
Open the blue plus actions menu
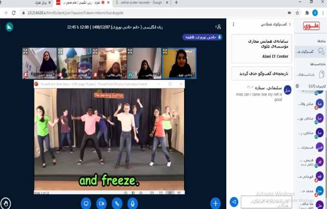(x=215, y=203)
